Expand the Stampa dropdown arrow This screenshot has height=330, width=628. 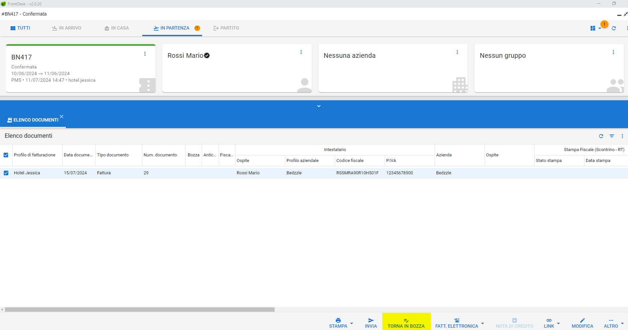pyautogui.click(x=352, y=323)
